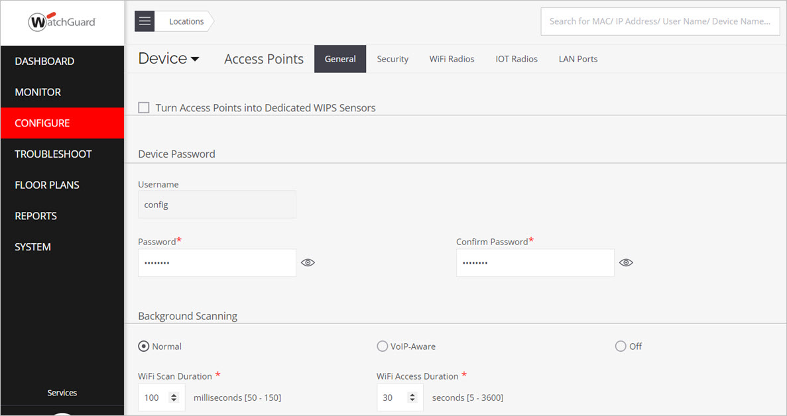The image size is (787, 416).
Task: Click the MAC/IP Address search field
Action: 660,21
